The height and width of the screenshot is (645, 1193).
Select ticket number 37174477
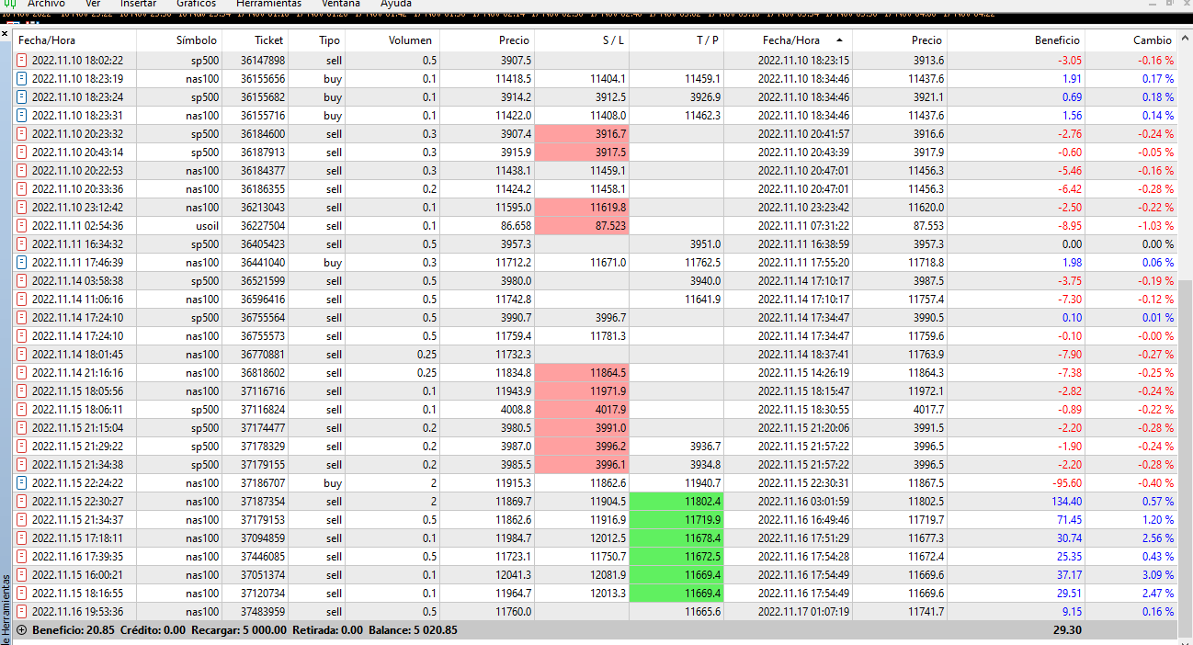[x=263, y=428]
